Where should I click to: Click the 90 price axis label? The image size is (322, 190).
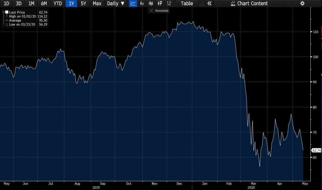[314, 82]
